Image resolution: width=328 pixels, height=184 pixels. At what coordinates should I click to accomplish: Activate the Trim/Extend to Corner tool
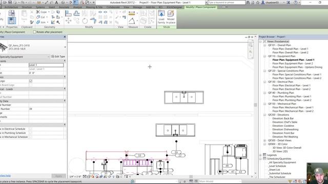tap(93, 20)
